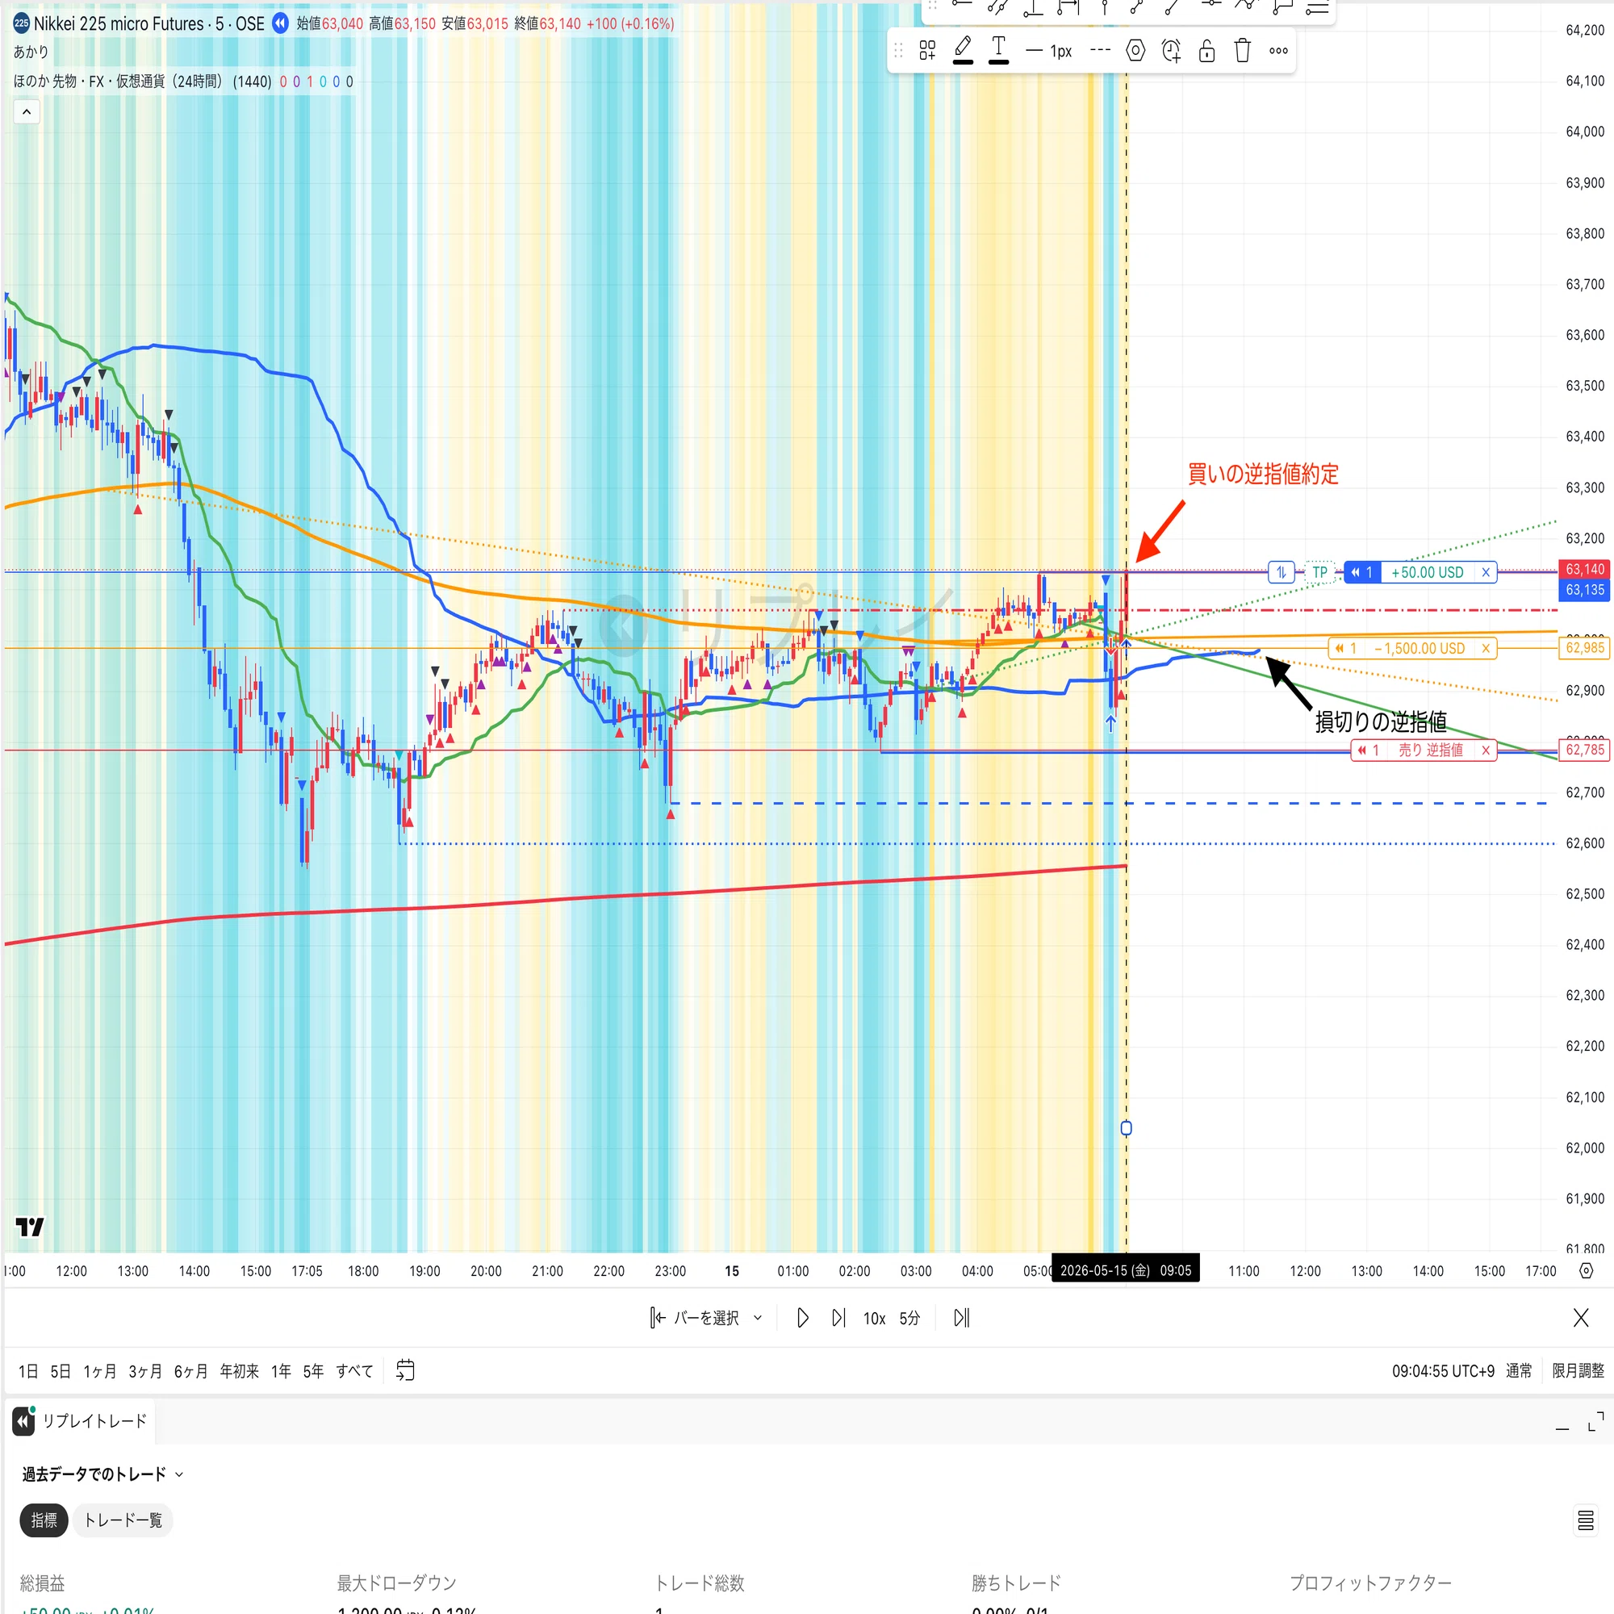Maximize the replay trading panel
1614x1614 pixels.
coord(1595,1421)
